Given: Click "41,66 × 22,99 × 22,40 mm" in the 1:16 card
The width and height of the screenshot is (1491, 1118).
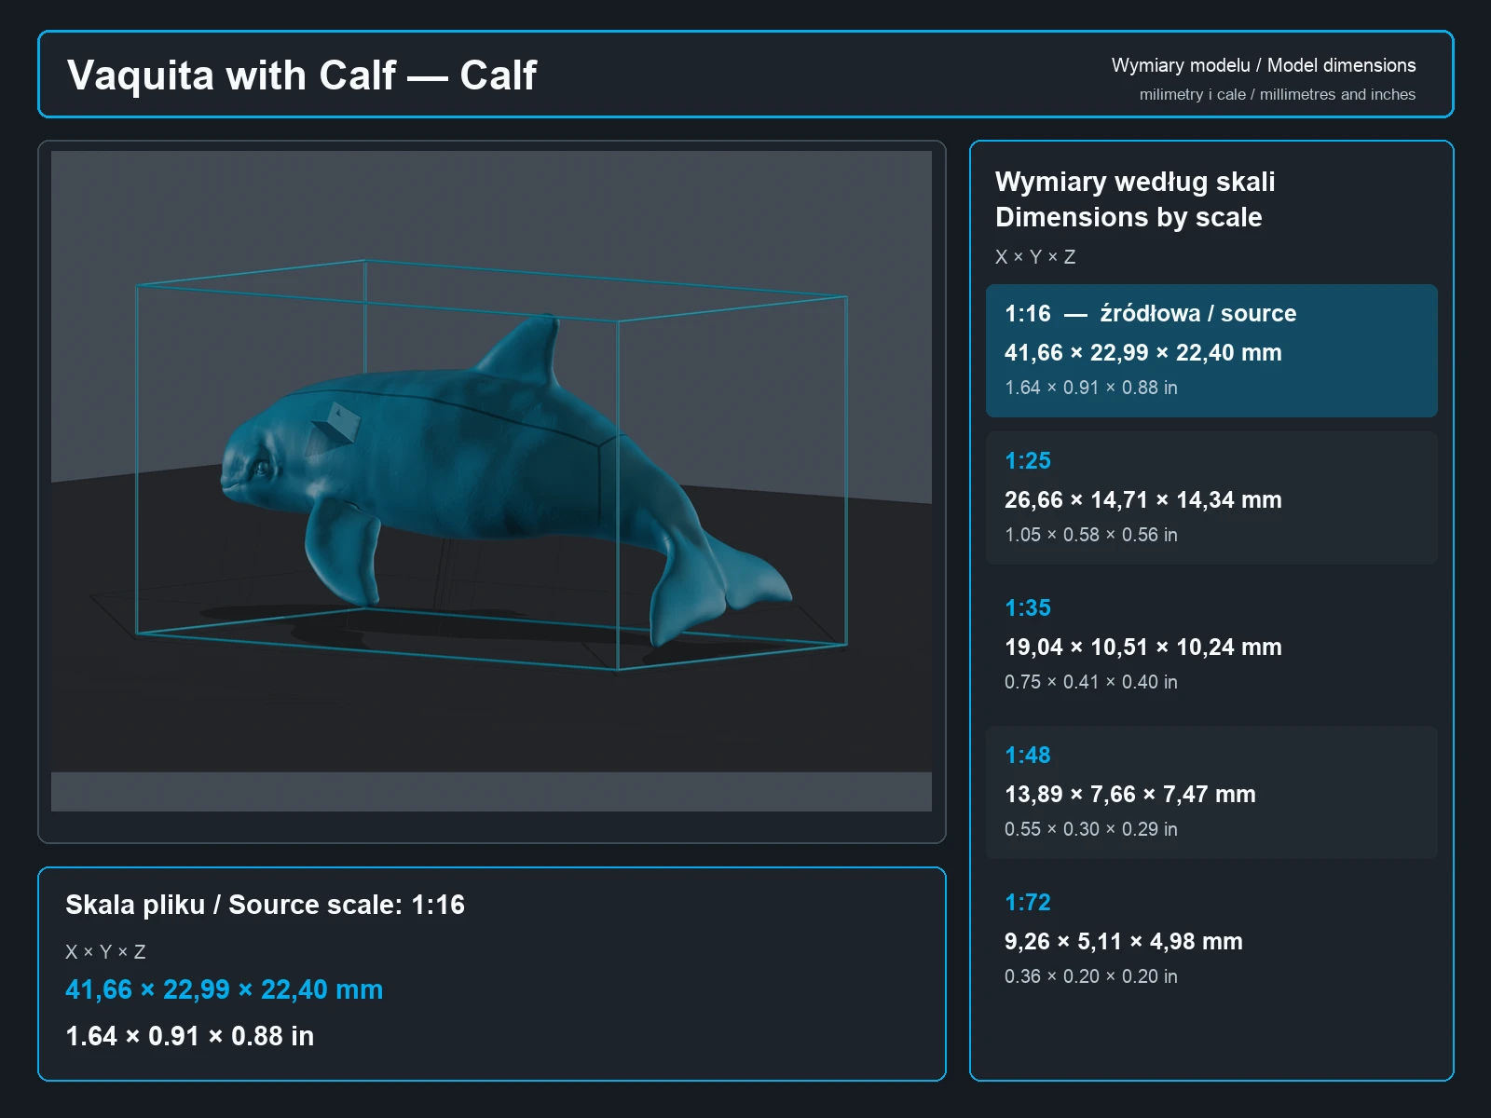Looking at the screenshot, I should (x=1143, y=353).
